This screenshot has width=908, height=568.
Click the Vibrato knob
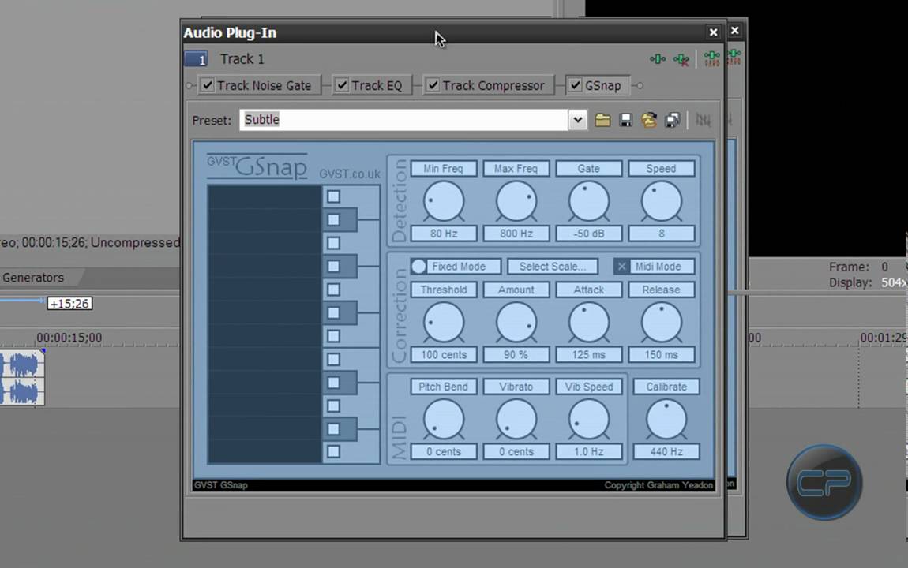point(516,420)
